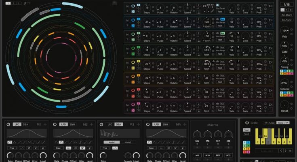Select the Mode2 tab in M3
The width and height of the screenshot is (297, 162).
(x=128, y=143)
